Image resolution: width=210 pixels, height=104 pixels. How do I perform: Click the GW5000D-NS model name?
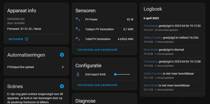(x=16, y=19)
